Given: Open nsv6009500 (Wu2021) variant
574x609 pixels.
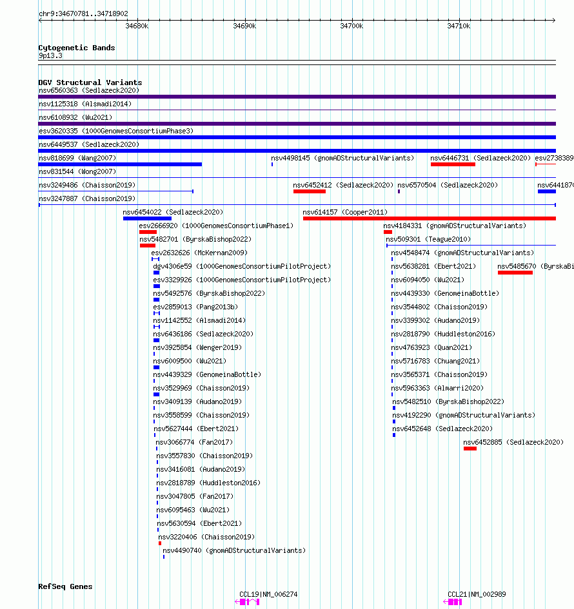Looking at the screenshot, I should click(190, 361).
